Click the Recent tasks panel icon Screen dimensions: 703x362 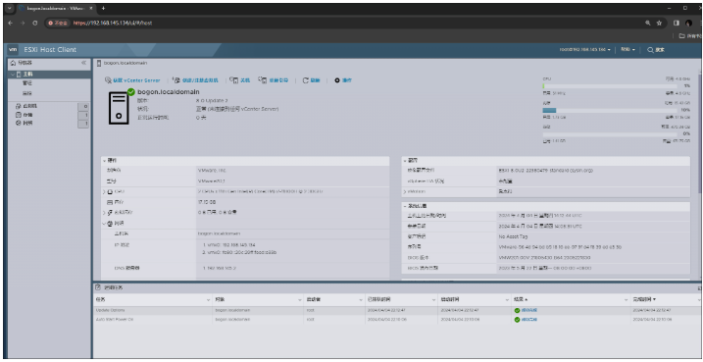click(x=97, y=287)
